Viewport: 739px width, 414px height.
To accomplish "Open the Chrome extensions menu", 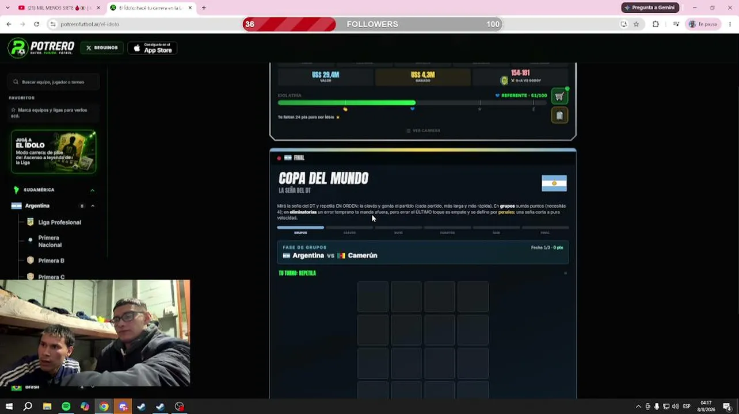I will pyautogui.click(x=656, y=24).
